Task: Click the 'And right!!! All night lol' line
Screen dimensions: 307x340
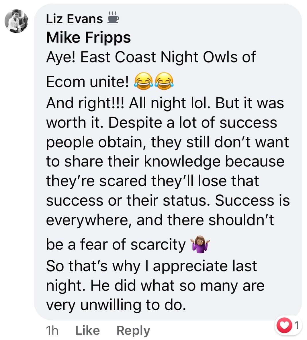Action: (x=128, y=103)
